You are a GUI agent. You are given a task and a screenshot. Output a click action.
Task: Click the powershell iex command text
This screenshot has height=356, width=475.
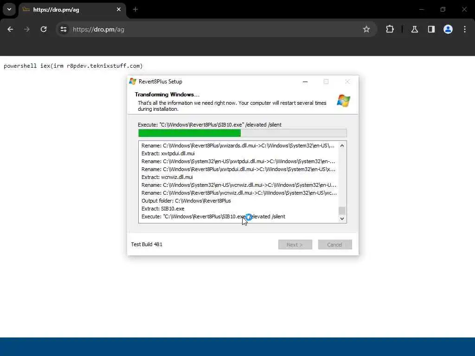[x=73, y=66]
